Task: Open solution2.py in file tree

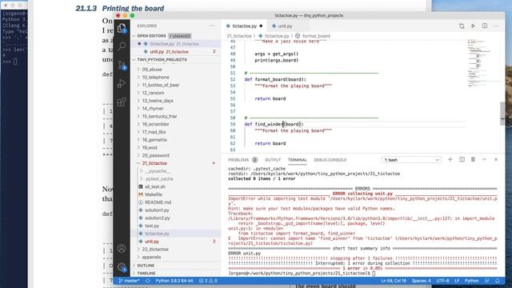Action: click(176, 218)
